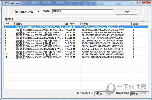The width and height of the screenshot is (152, 100).
Task: Click file size 404.51 M
Action: [x=70, y=46]
